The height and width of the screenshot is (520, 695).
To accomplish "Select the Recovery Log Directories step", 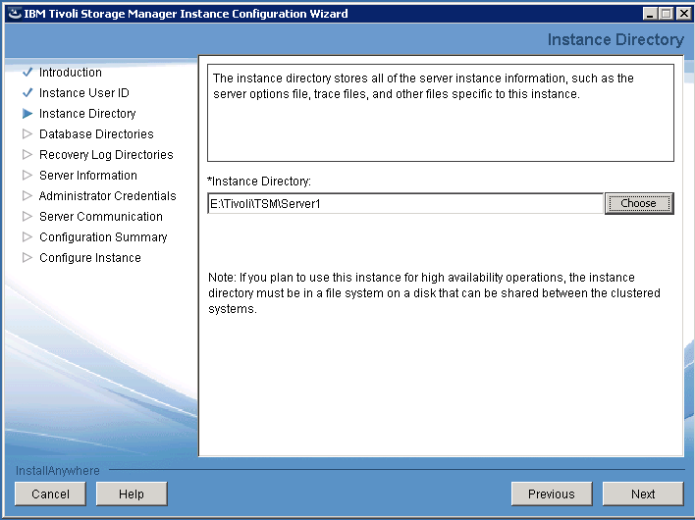I will [x=106, y=155].
